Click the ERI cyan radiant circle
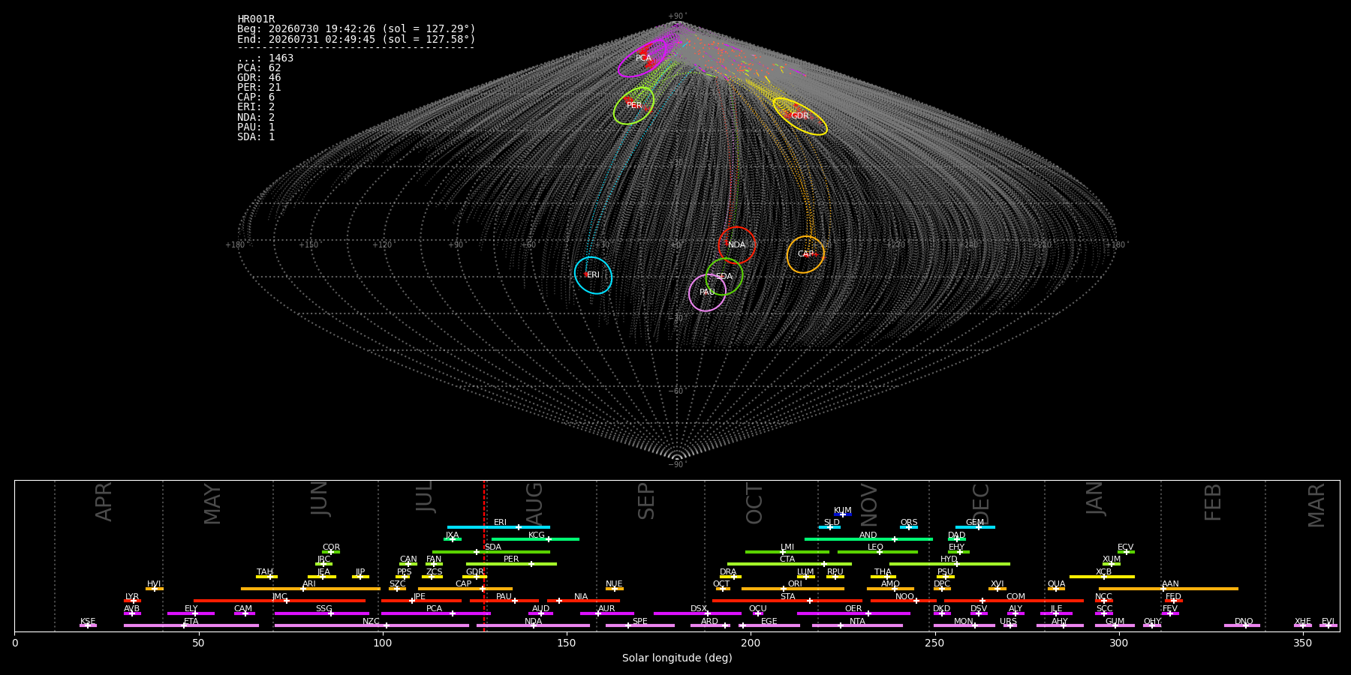 tap(593, 275)
